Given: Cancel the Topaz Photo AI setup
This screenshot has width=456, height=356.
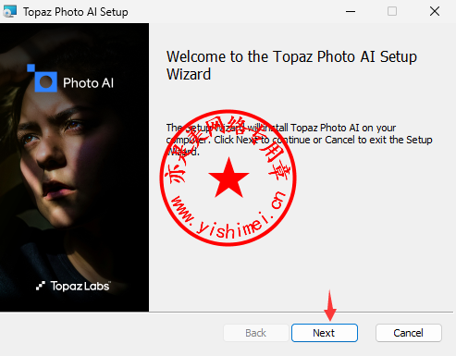Looking at the screenshot, I should click(x=409, y=333).
